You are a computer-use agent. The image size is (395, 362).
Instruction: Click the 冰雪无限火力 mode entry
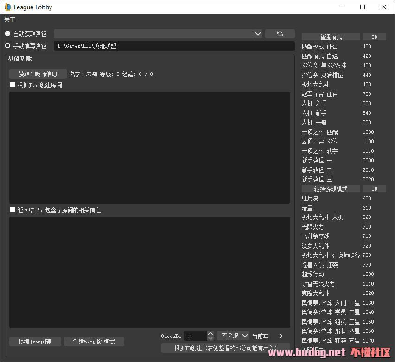[318, 284]
